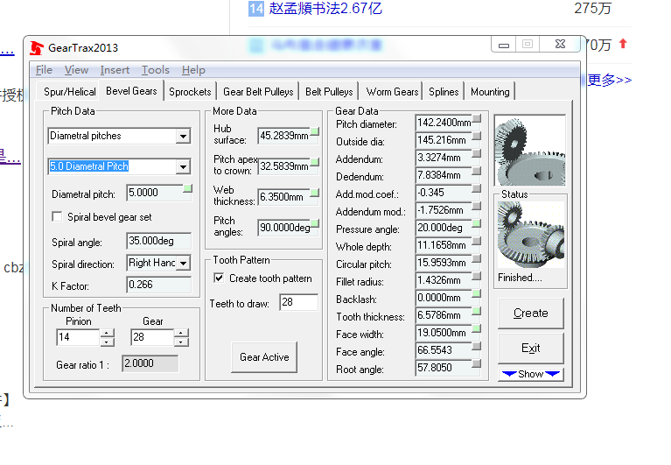
Task: Click the green indicator beside Hub surface
Action: (x=315, y=132)
